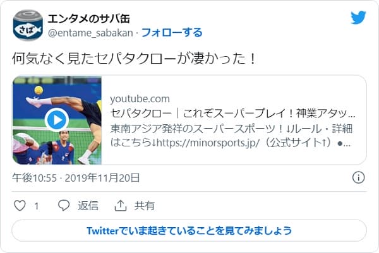
Task: Follow the account via フォローする
Action: [172, 32]
